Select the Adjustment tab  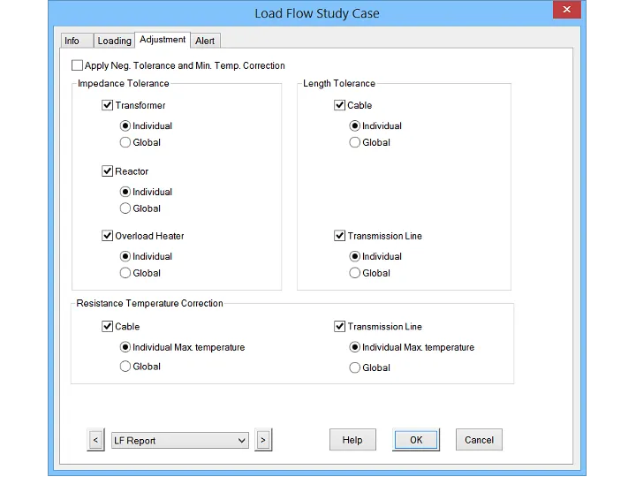coord(163,40)
